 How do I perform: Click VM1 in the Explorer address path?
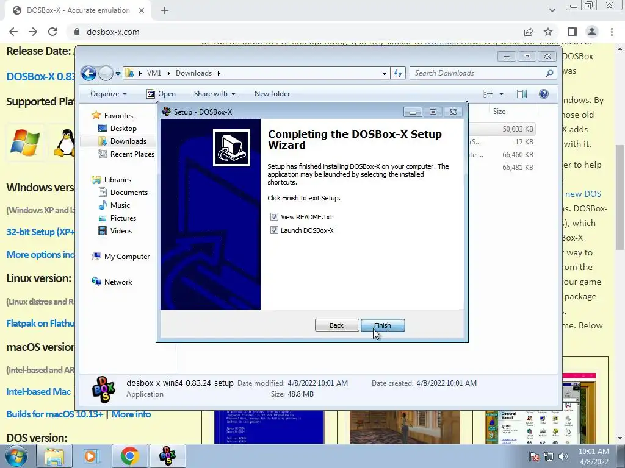154,73
